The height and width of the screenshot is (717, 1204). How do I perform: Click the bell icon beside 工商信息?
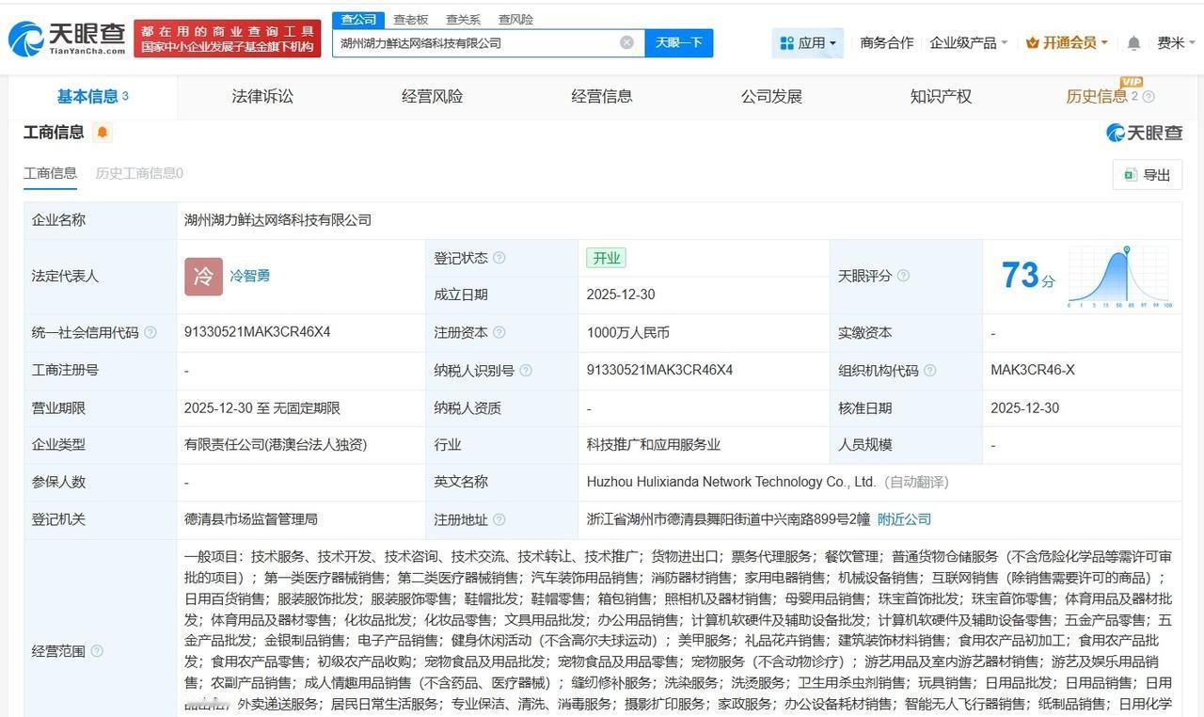click(x=101, y=133)
